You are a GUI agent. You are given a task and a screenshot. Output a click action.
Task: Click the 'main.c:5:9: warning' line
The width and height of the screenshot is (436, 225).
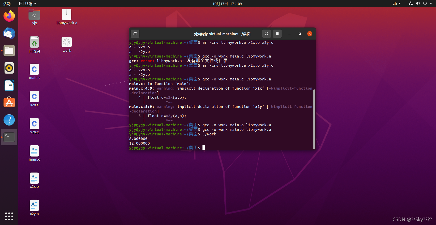coord(221,107)
